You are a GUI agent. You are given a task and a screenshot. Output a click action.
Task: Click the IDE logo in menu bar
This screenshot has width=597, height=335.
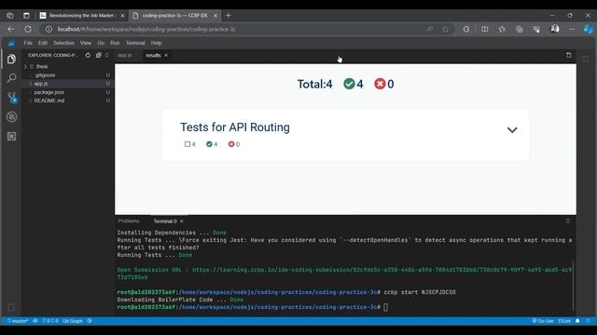pos(11,43)
